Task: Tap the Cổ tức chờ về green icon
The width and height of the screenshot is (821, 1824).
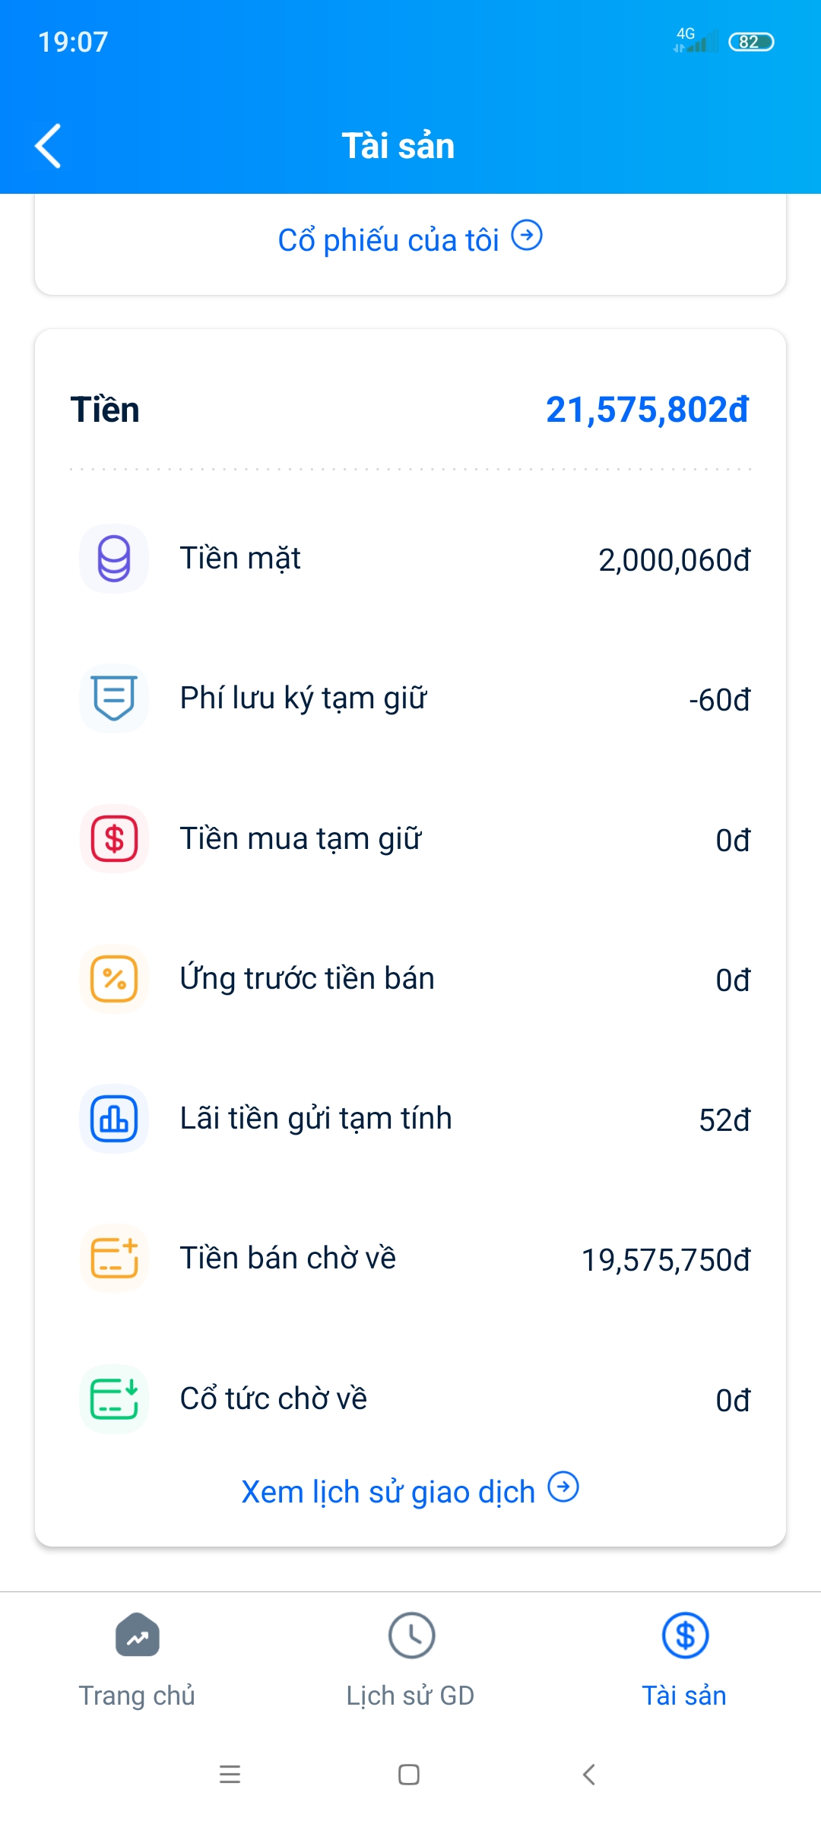Action: 114,1398
